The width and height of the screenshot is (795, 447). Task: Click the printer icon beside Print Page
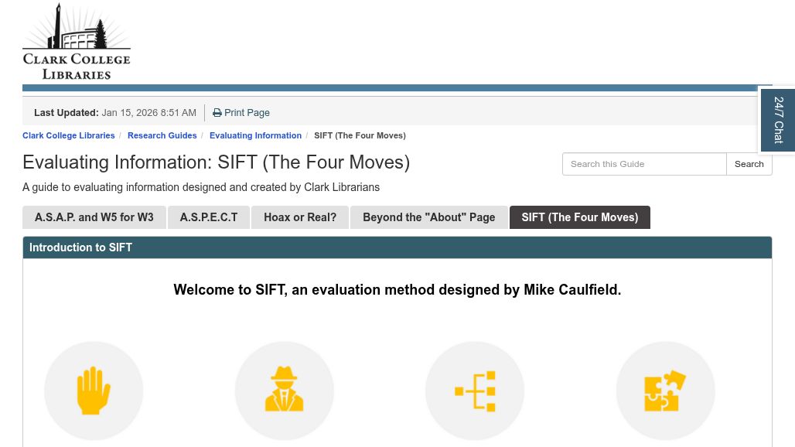point(217,113)
